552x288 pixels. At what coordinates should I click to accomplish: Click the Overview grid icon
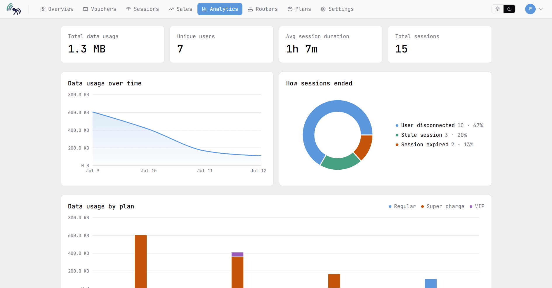point(43,9)
